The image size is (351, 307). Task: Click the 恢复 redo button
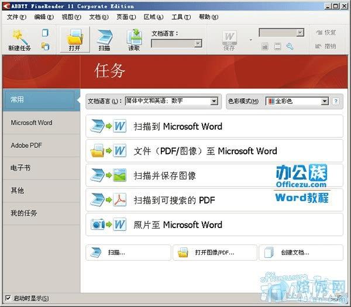click(326, 33)
